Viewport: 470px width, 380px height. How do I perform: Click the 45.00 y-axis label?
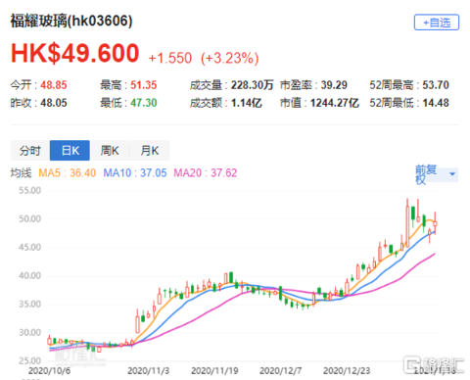[x=30, y=247]
